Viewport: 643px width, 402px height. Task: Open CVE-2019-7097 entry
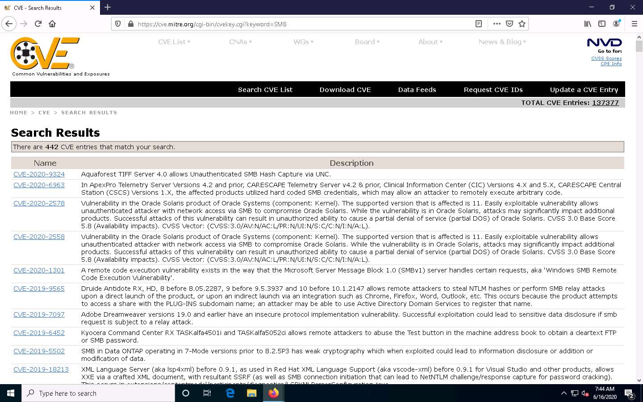click(39, 314)
